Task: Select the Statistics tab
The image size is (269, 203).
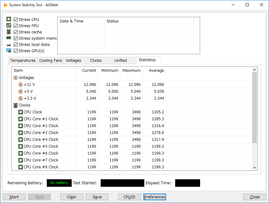Action: 149,60
